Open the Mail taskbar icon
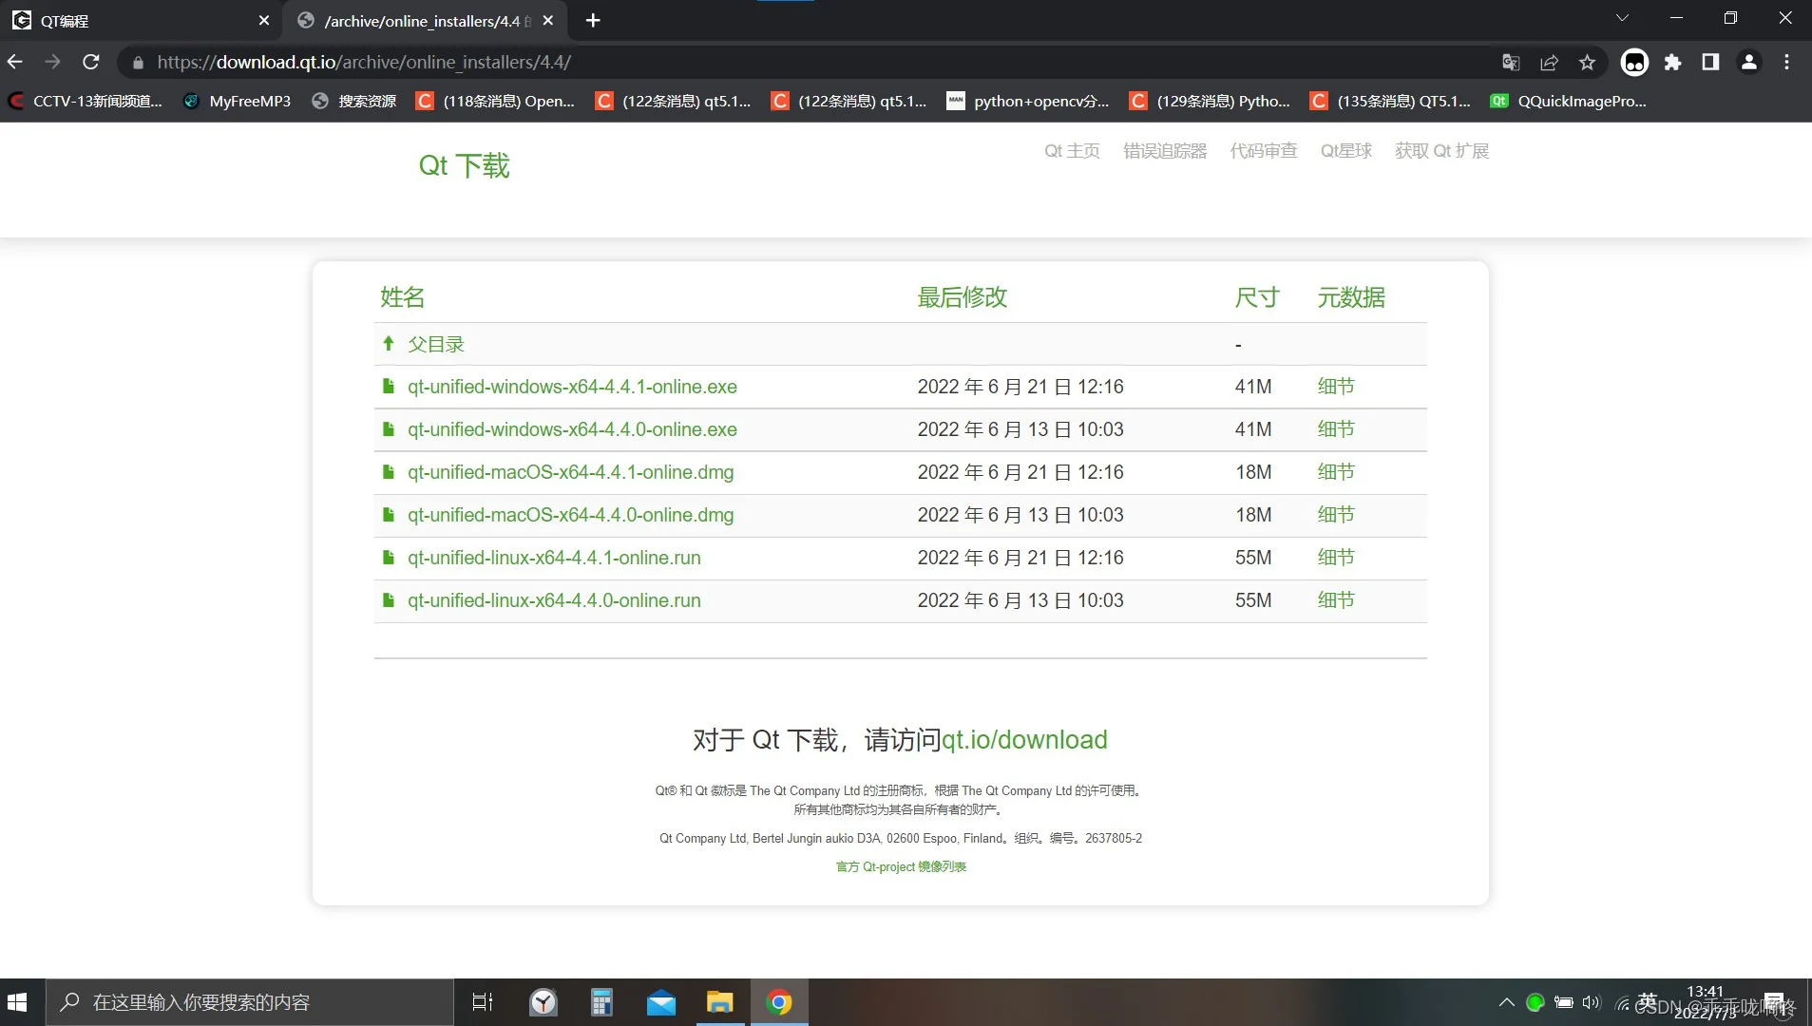1812x1026 pixels. point(660,1002)
